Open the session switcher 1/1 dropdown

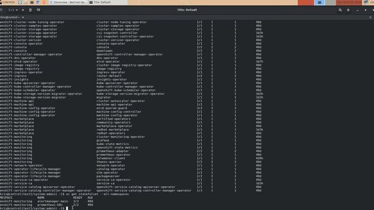13,10
